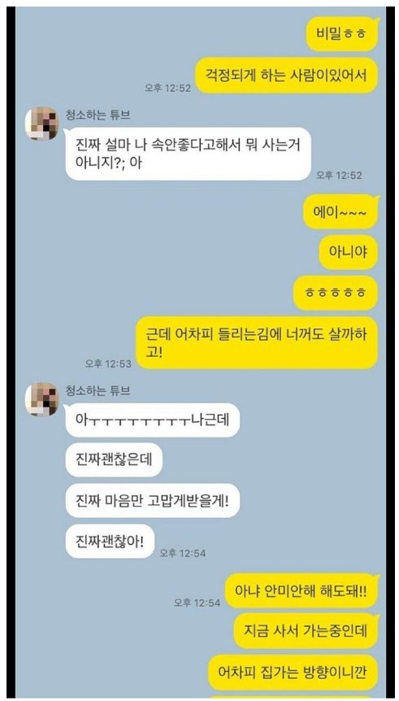Tap the first pixelated profile avatar of 청소하는 튜브
Screen dimensions: 399x701
tap(41, 124)
